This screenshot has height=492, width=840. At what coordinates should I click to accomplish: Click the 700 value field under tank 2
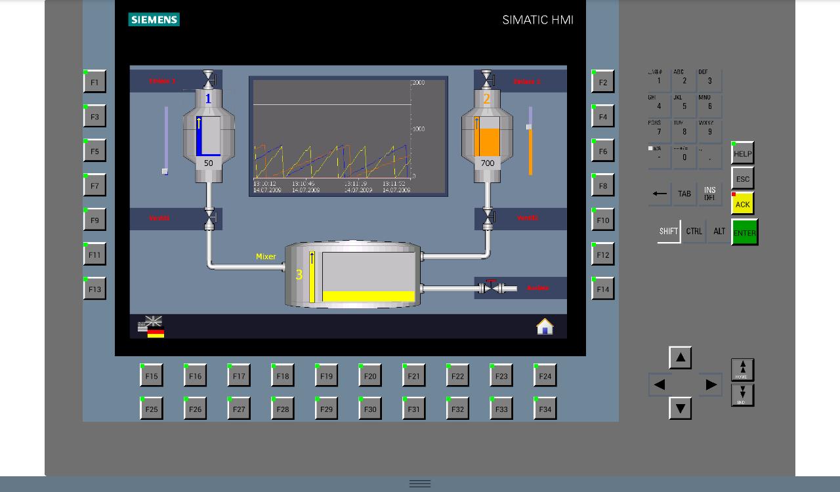pyautogui.click(x=486, y=163)
